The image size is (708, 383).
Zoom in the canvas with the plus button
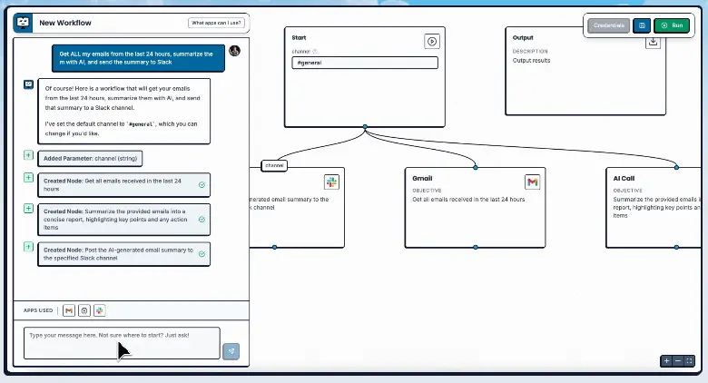666,361
